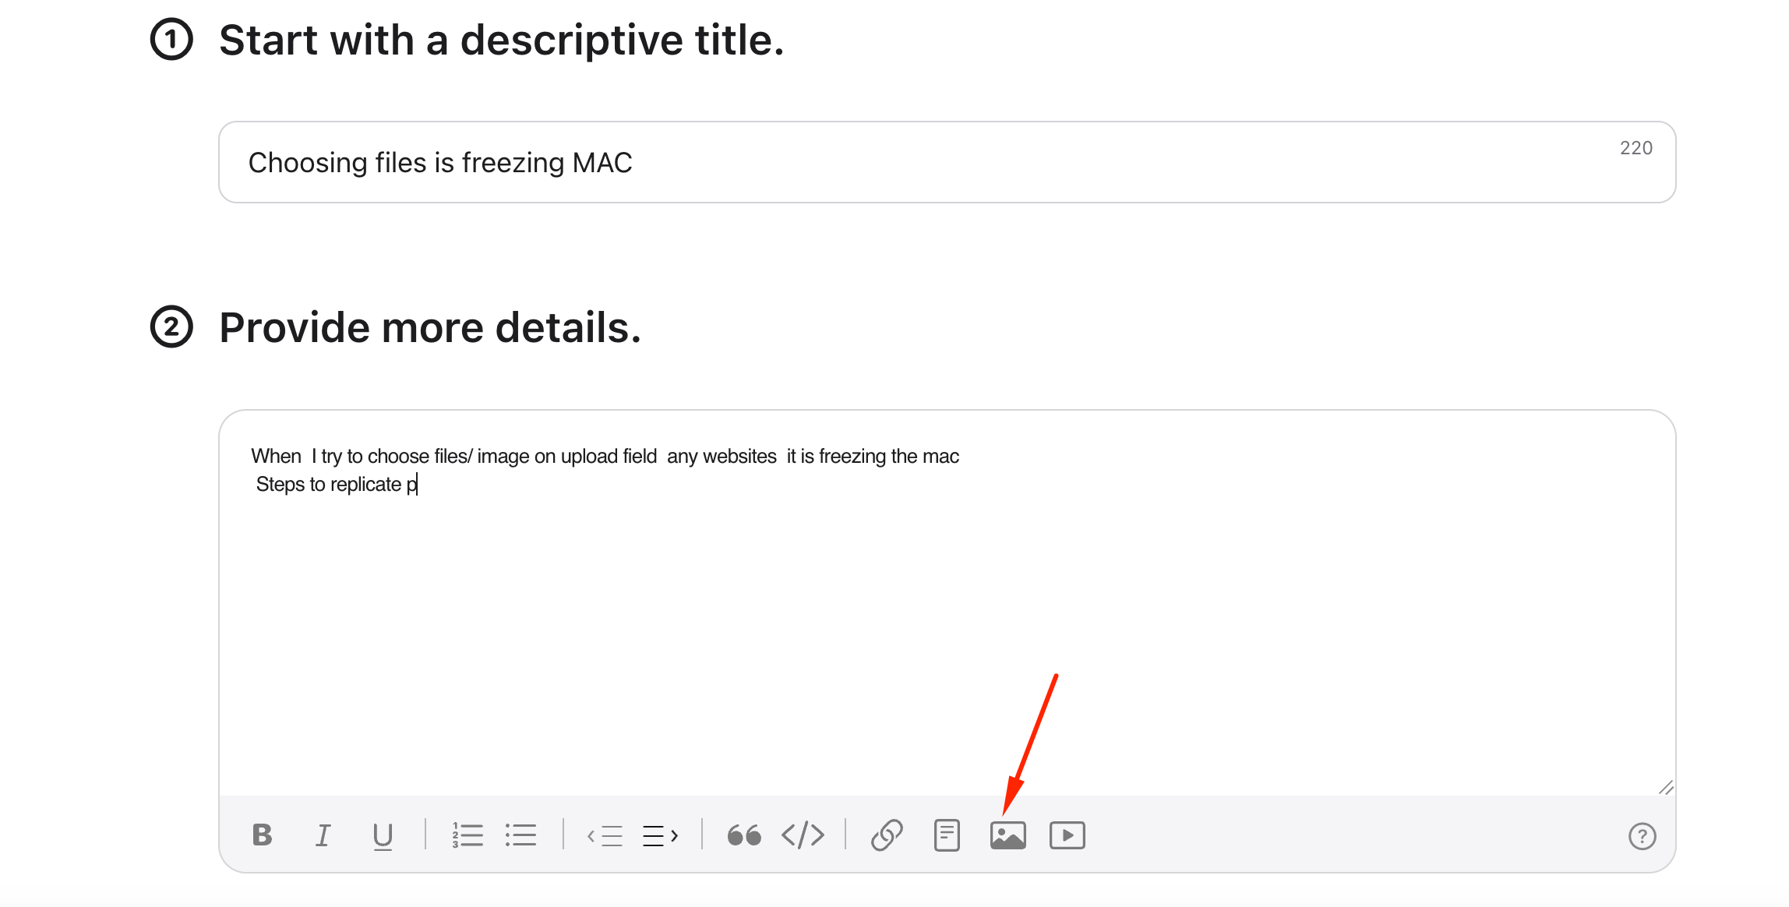Click the insert video icon
Screen dimensions: 1789x907
click(x=1067, y=835)
